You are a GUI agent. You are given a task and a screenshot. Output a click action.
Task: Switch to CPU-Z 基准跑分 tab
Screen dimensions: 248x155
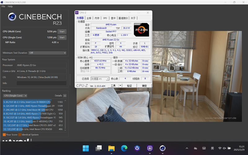[x=123, y=18]
